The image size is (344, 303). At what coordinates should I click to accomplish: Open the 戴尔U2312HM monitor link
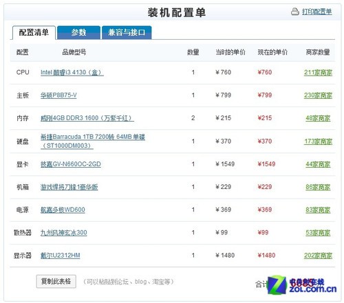(x=61, y=256)
